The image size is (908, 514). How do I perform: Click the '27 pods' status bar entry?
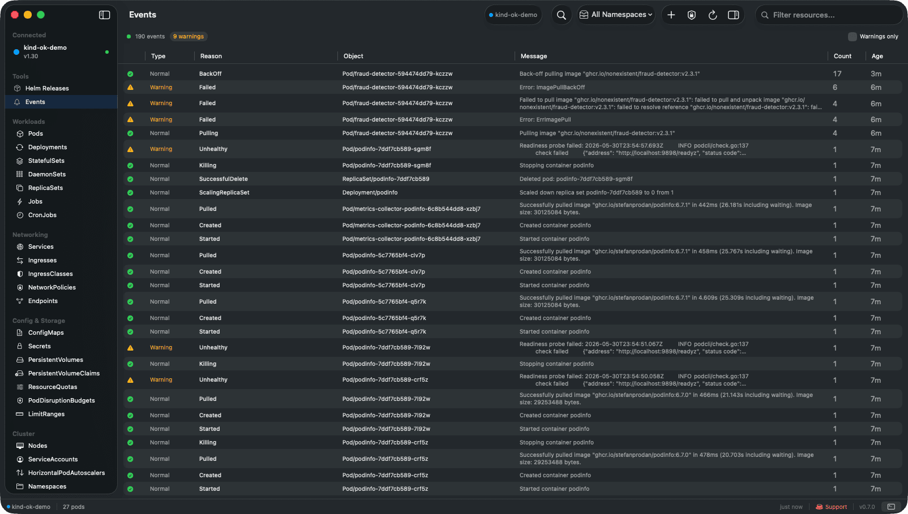pos(74,507)
